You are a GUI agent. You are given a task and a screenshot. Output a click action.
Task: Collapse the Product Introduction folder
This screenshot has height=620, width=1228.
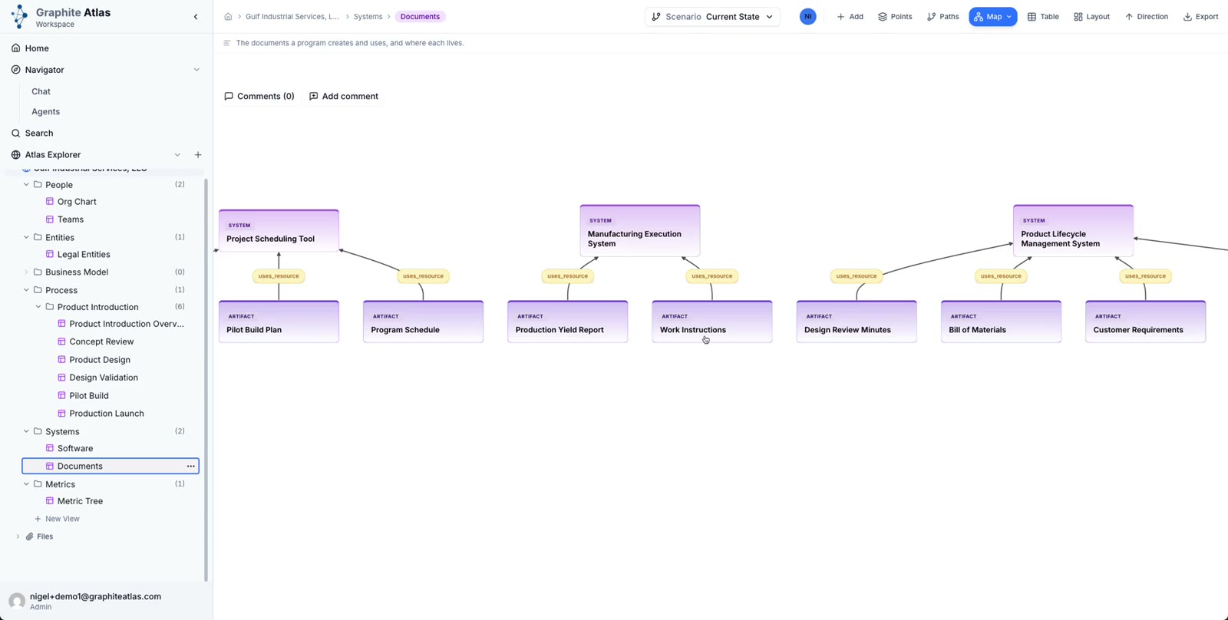tap(38, 307)
